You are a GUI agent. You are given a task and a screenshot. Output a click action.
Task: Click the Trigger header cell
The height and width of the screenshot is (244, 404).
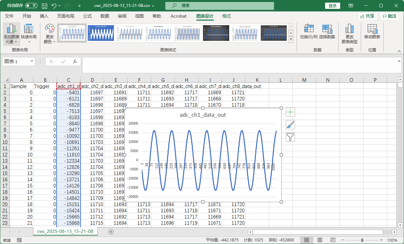(45, 86)
